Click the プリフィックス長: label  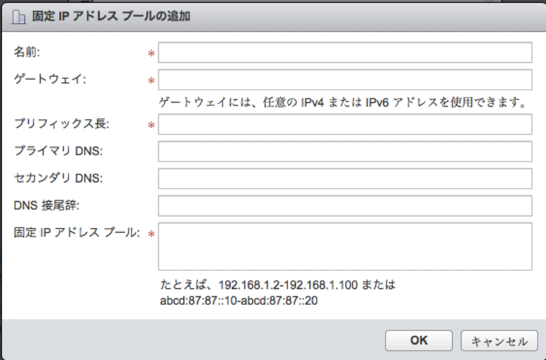pos(61,123)
